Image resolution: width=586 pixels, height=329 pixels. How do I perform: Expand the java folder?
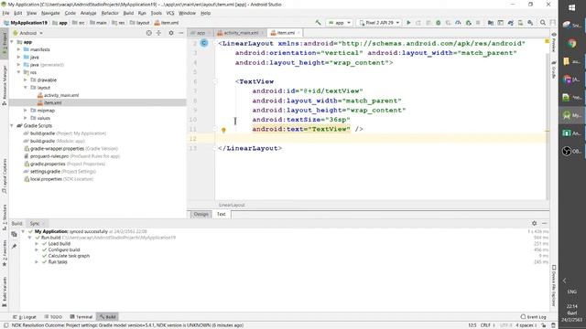(x=18, y=57)
